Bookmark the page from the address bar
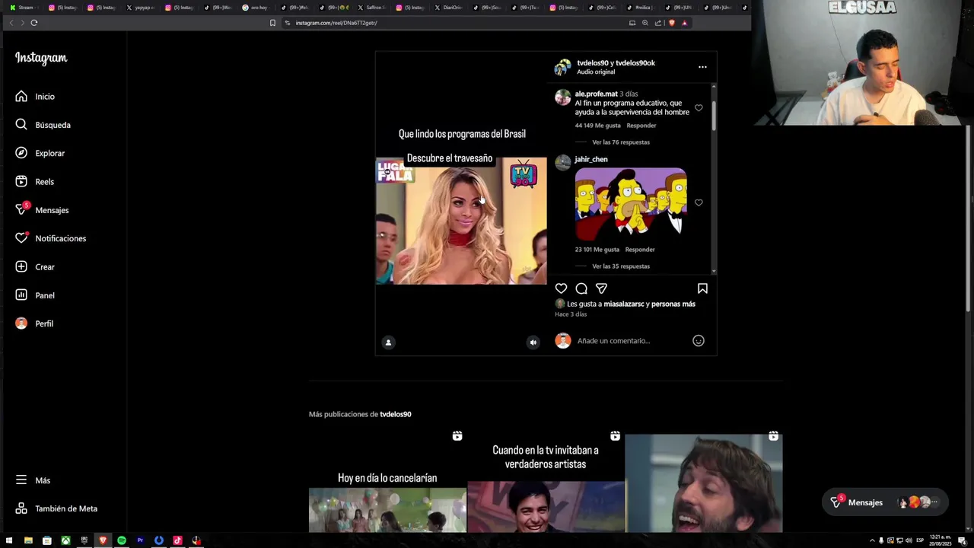974x548 pixels. (272, 23)
